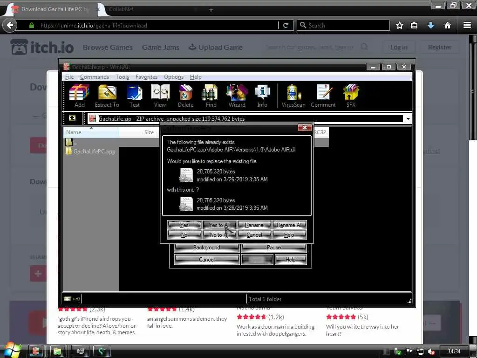Open the Tools menu
The image size is (477, 358).
tap(123, 77)
